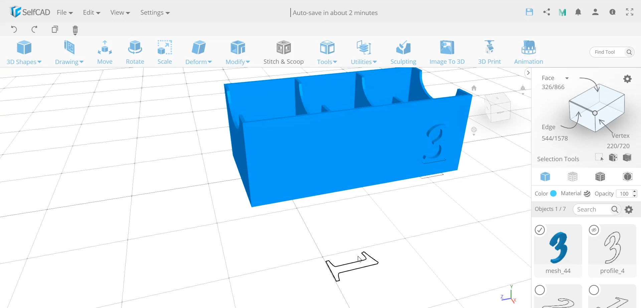This screenshot has width=641, height=308.
Task: Select Face selection mode label
Action: 548,78
